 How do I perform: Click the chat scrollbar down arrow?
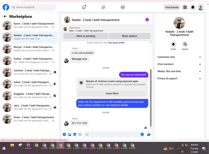click(150, 128)
